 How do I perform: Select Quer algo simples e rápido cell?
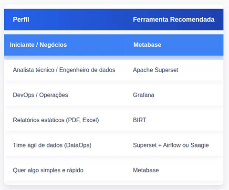point(48,170)
